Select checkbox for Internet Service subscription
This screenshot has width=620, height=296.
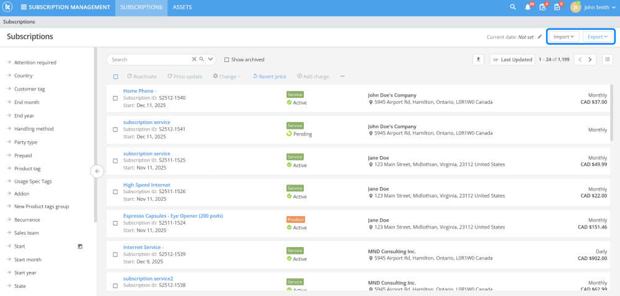tap(115, 255)
